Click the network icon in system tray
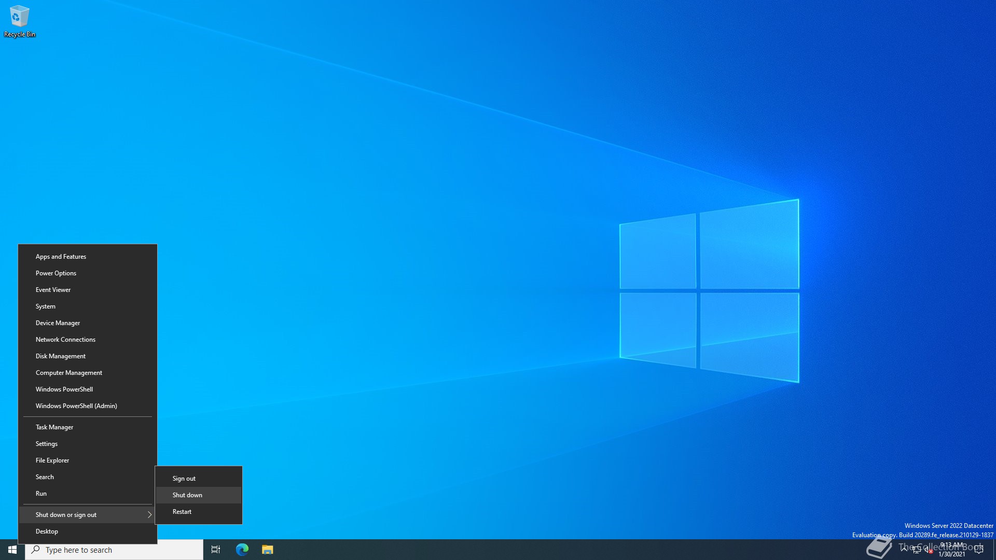The height and width of the screenshot is (560, 996). 917,550
